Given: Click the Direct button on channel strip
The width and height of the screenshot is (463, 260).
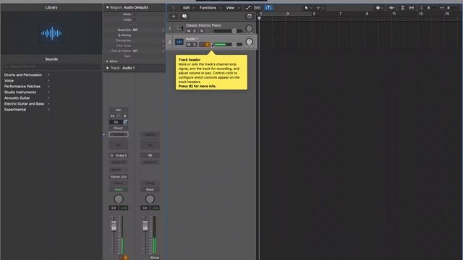Looking at the screenshot, I should coord(119,129).
